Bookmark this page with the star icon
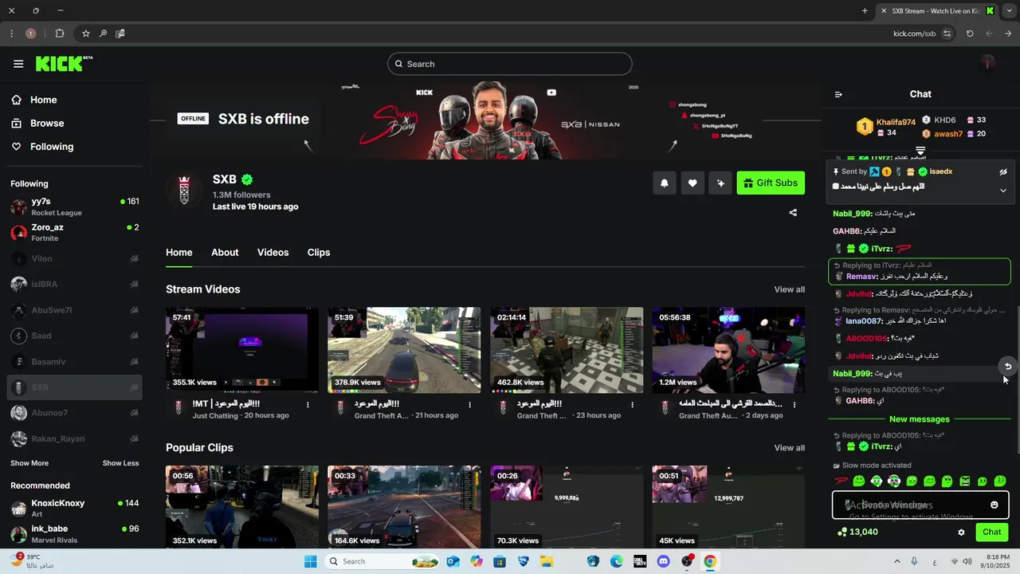This screenshot has height=574, width=1020. click(x=85, y=33)
